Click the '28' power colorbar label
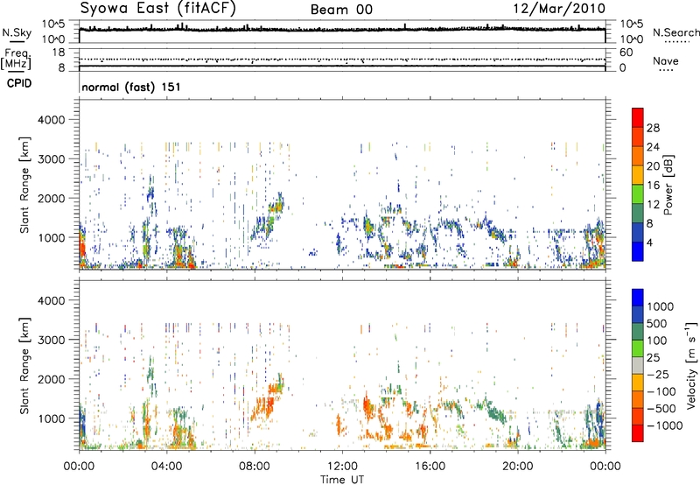 point(653,128)
